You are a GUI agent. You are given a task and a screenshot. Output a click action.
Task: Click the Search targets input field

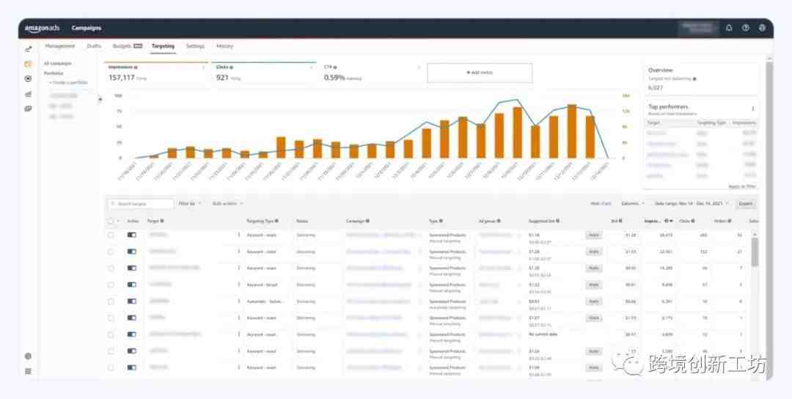point(141,204)
